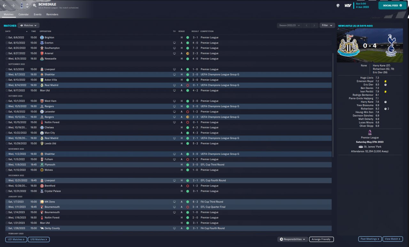Click the TV icon on the Everton row
This screenshot has height=247, width=409.
tap(174, 43)
